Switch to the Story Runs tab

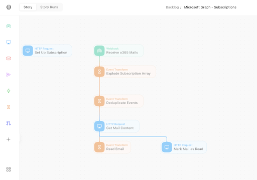tap(49, 7)
